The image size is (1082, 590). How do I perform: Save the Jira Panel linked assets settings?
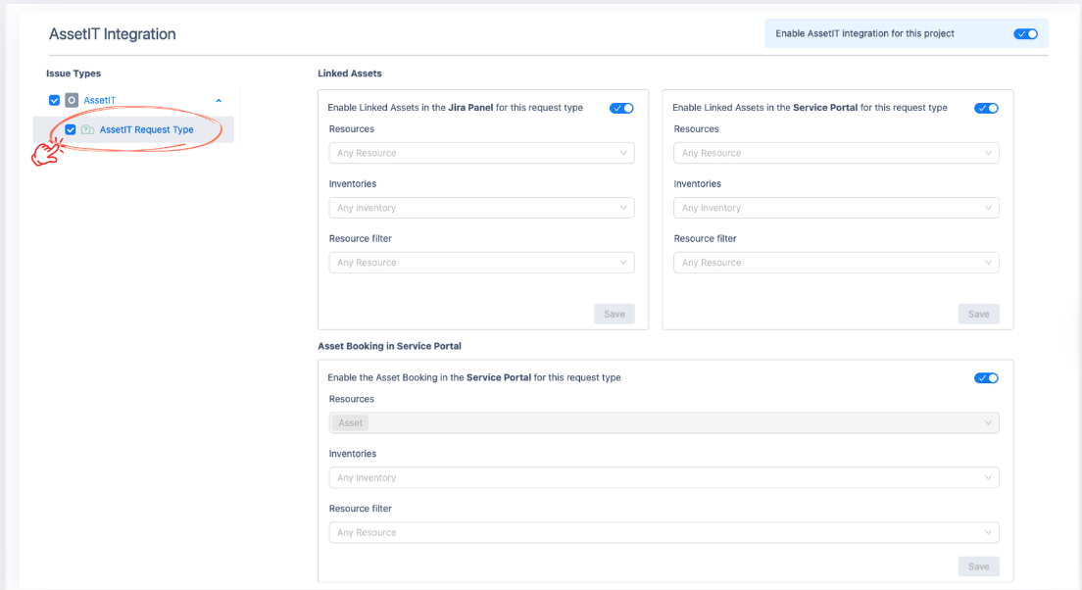pos(614,314)
